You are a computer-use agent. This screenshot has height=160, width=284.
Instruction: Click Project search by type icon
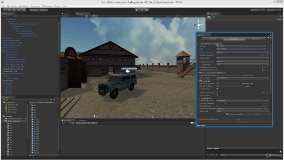[51, 100]
